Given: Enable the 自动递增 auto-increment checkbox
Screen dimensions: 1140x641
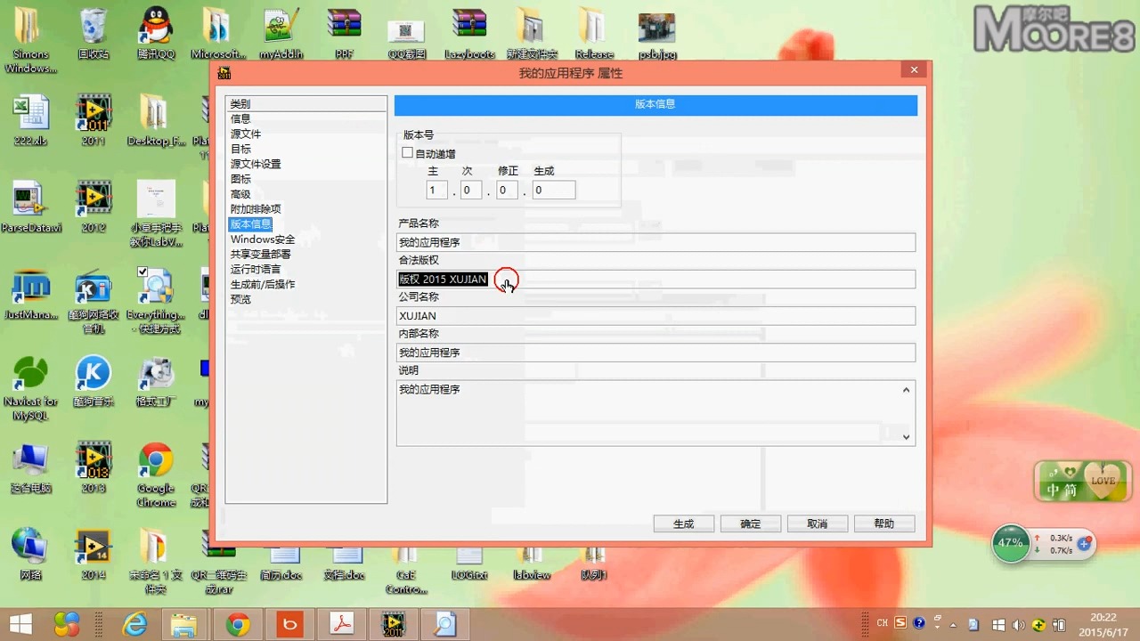Looking at the screenshot, I should [408, 152].
